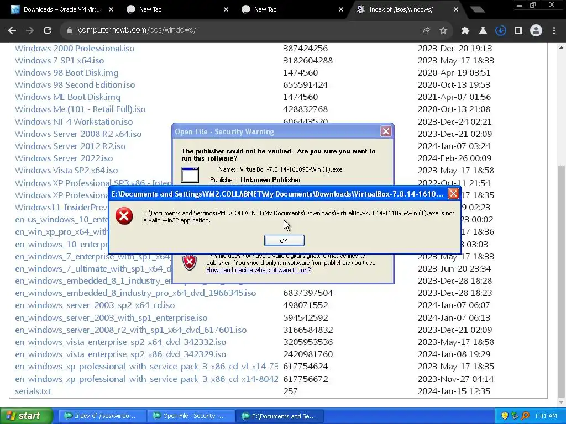This screenshot has width=566, height=424.
Task: Close the Open File Security Warning dialog
Action: pyautogui.click(x=386, y=131)
